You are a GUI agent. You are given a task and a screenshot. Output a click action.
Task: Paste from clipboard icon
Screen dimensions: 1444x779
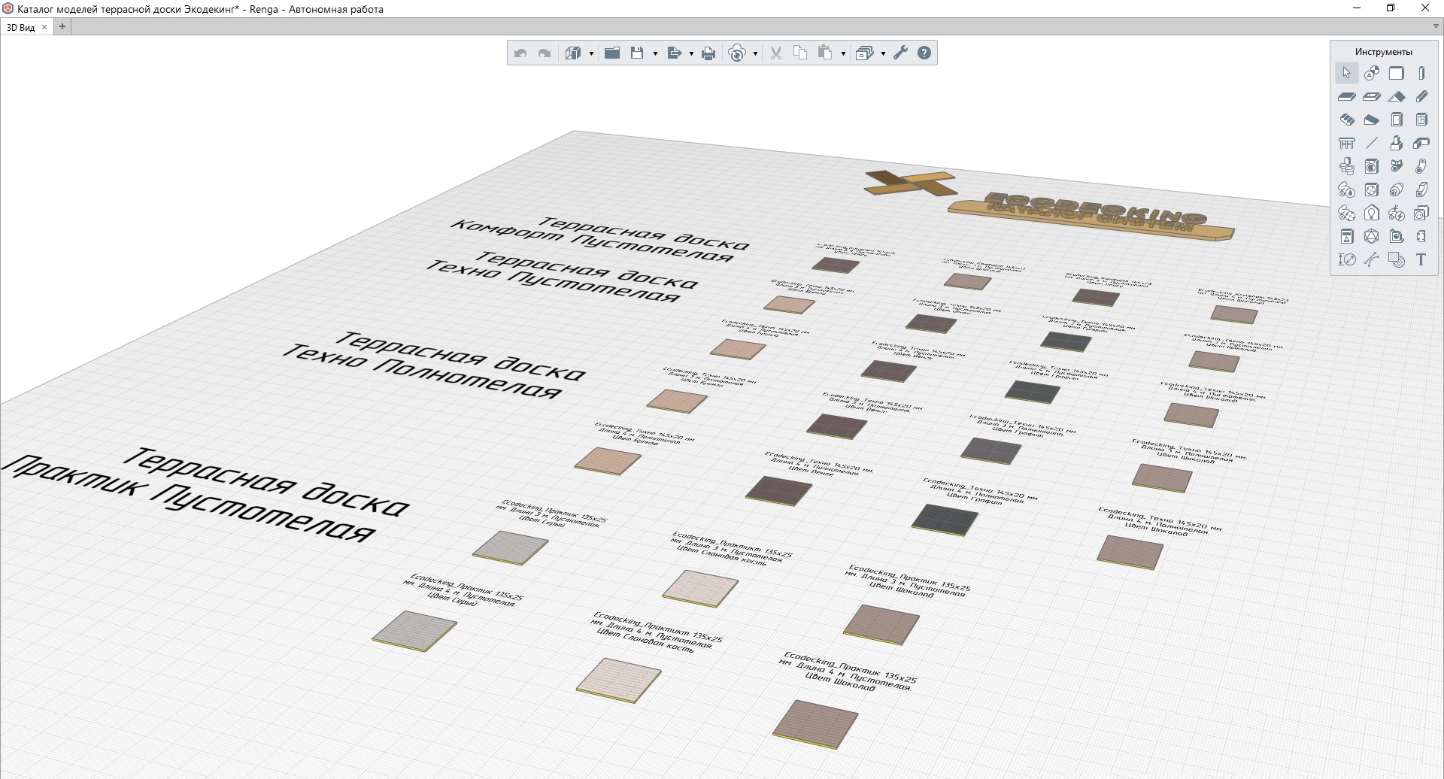825,53
